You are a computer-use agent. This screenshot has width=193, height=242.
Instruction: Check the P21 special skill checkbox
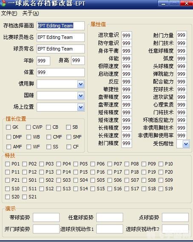(x=7, y=180)
